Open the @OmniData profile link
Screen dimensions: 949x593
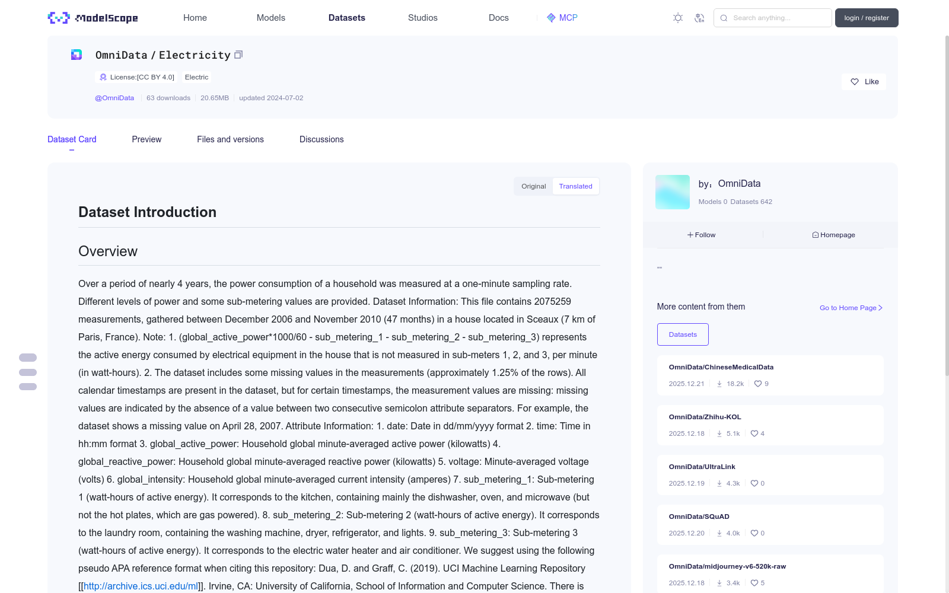[x=114, y=98]
